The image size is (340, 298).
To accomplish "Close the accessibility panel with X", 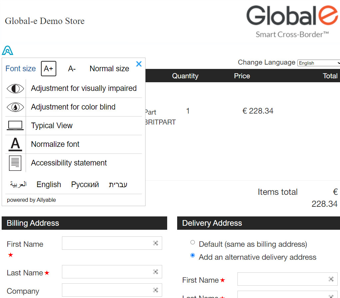I will pyautogui.click(x=139, y=64).
